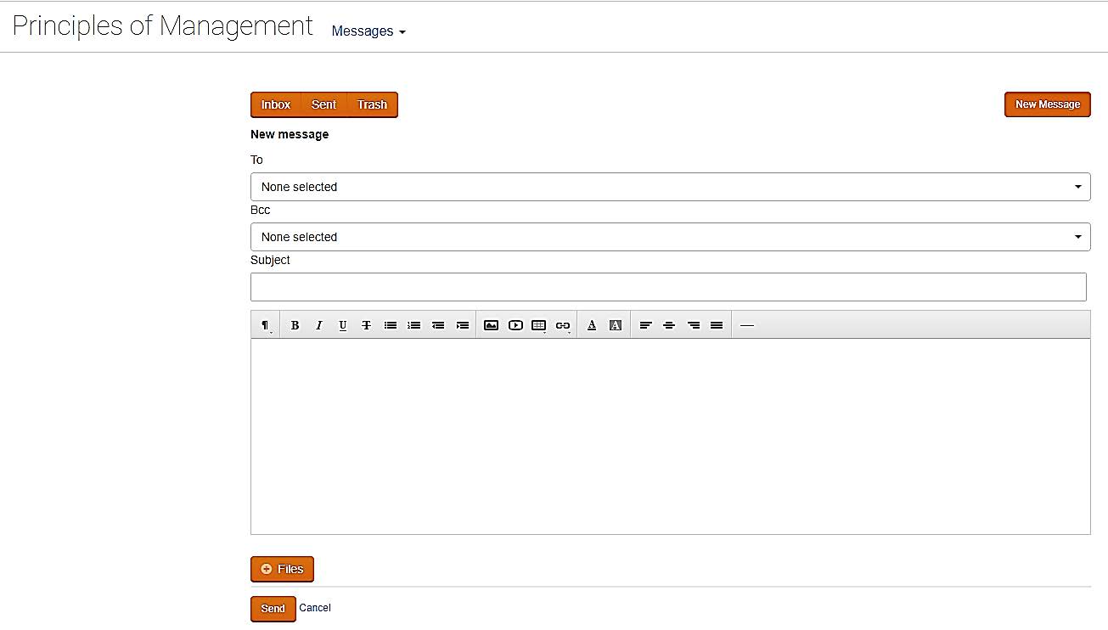Click into the Subject field

[x=668, y=287]
